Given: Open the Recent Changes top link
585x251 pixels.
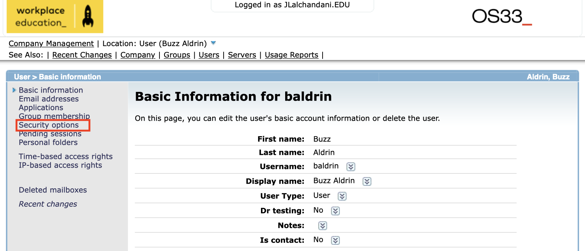Looking at the screenshot, I should 82,55.
